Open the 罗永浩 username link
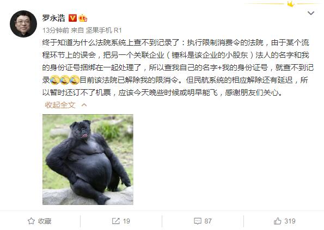324x230 pixels. [x=54, y=18]
